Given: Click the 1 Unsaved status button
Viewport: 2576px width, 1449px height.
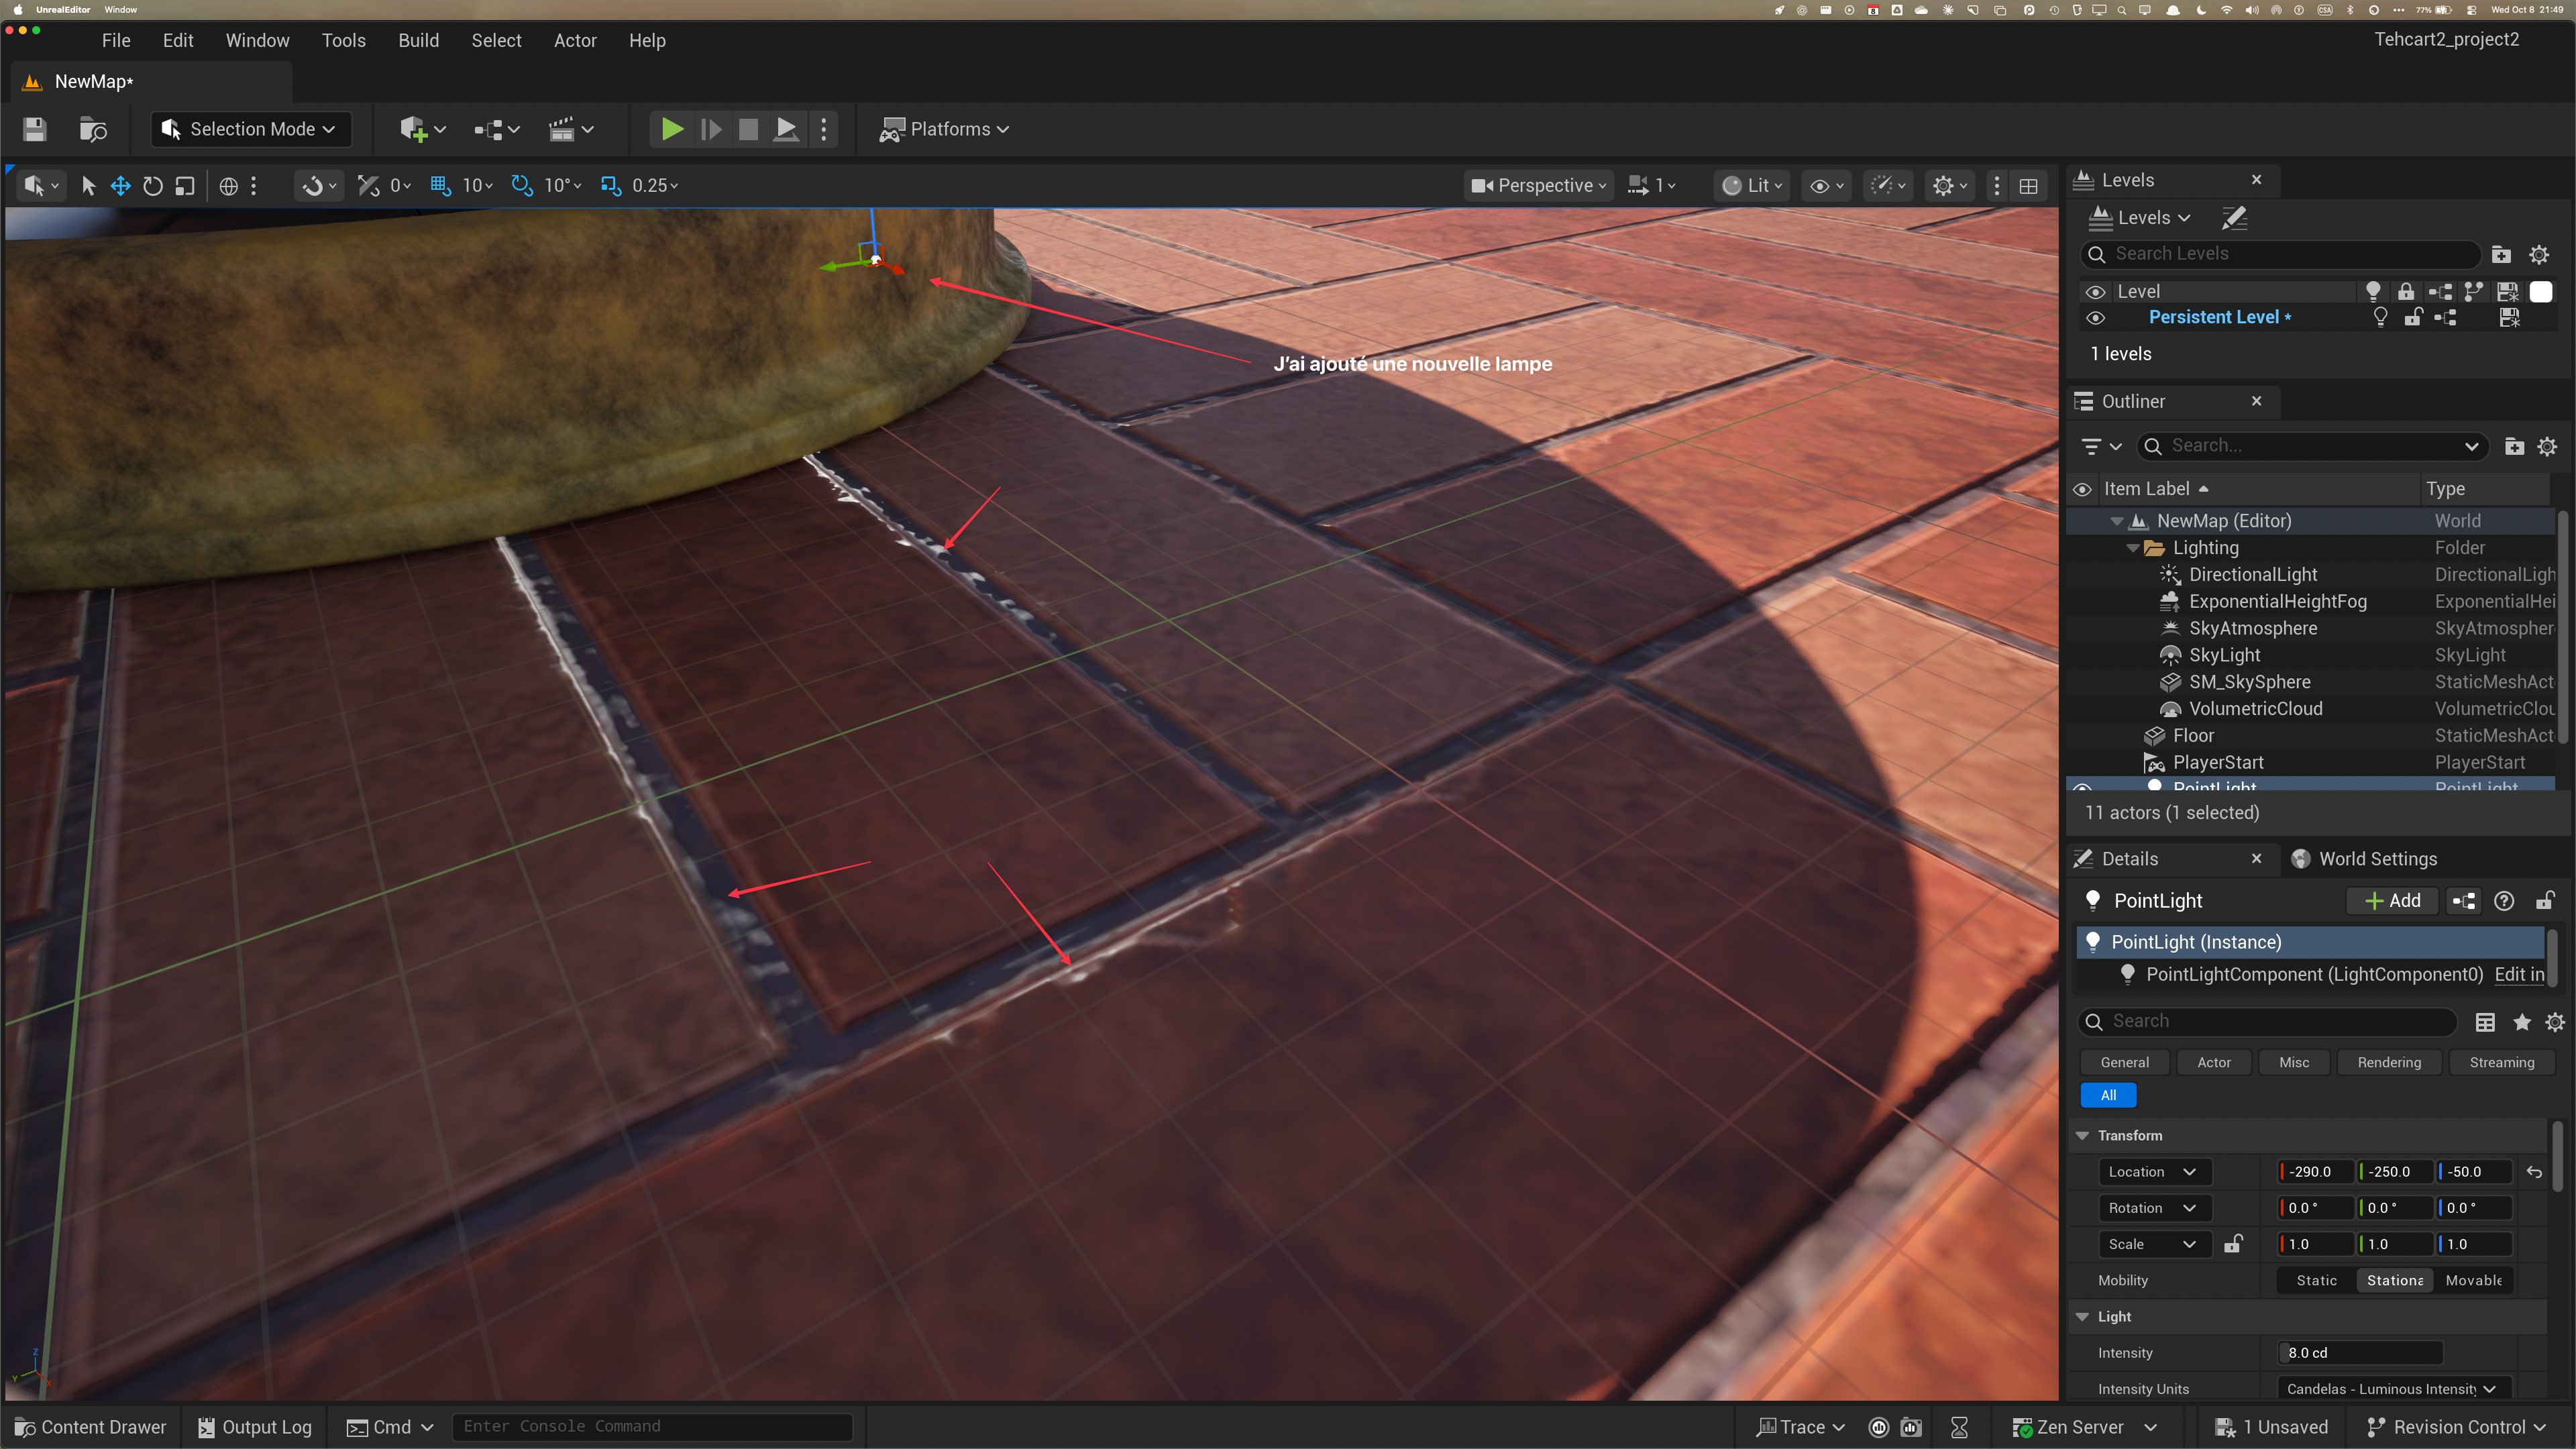Looking at the screenshot, I should (2270, 1427).
